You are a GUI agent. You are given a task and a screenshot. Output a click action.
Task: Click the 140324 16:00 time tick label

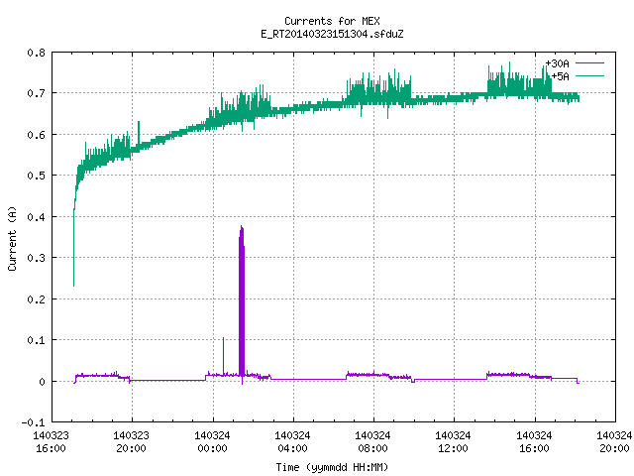[535, 442]
